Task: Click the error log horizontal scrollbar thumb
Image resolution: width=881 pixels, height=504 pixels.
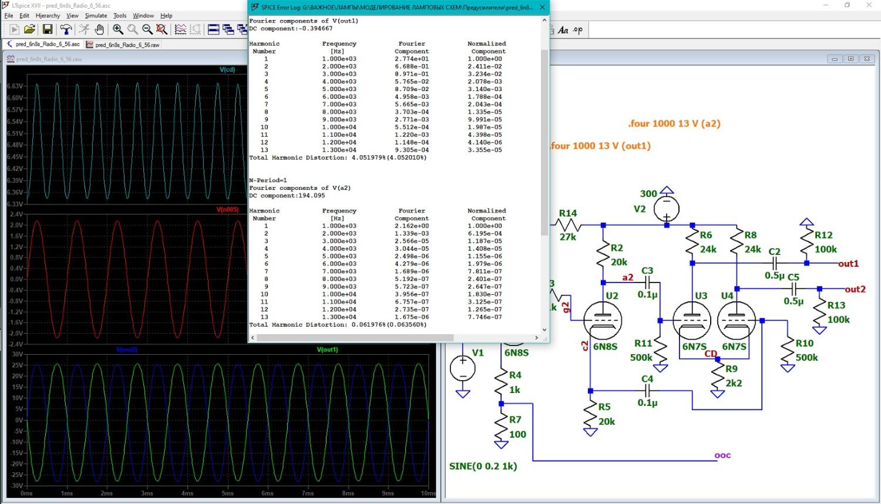Action: coord(355,338)
